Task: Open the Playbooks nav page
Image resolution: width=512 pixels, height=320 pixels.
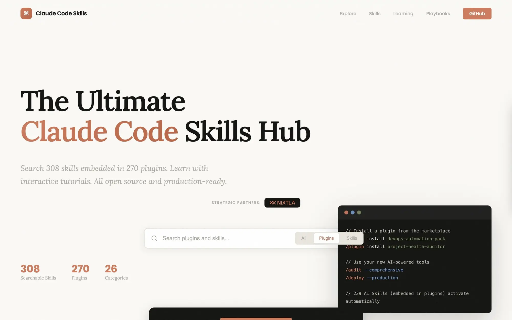Action: coord(438,14)
